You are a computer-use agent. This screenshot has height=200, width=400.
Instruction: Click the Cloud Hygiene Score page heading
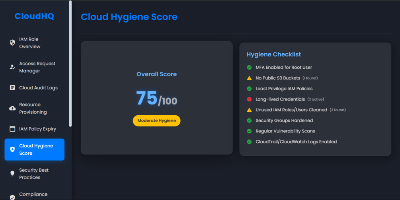point(129,17)
